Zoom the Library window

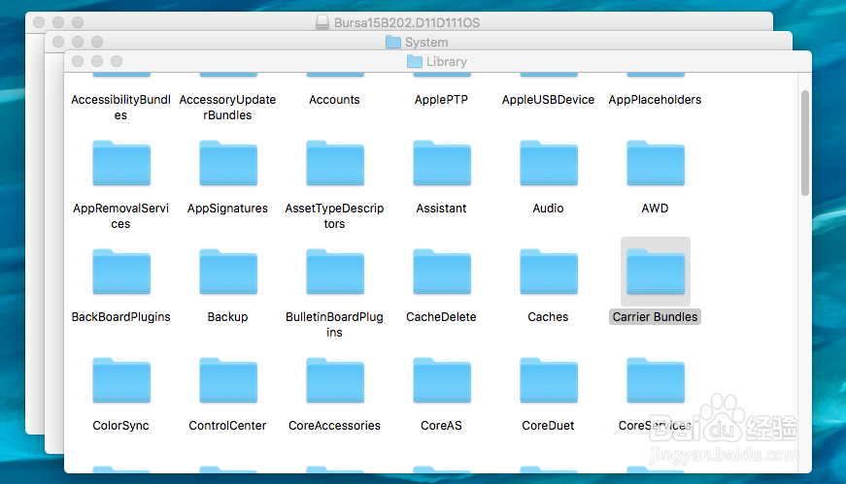click(117, 61)
